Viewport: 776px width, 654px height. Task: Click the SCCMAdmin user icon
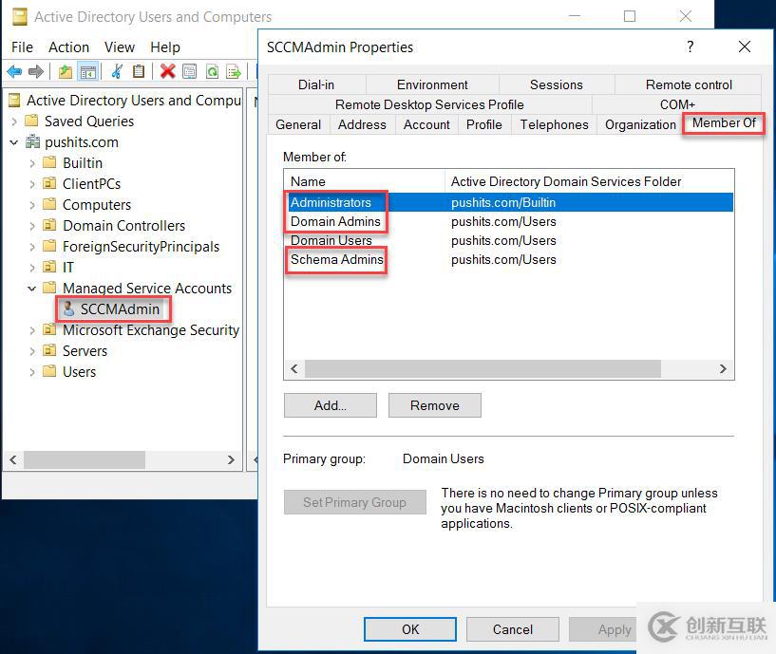[69, 308]
